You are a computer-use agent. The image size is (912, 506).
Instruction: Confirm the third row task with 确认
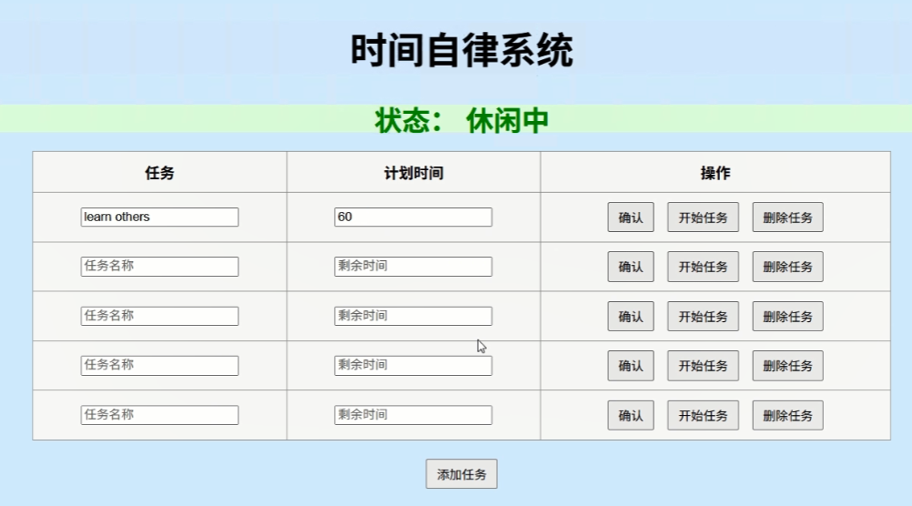(630, 317)
